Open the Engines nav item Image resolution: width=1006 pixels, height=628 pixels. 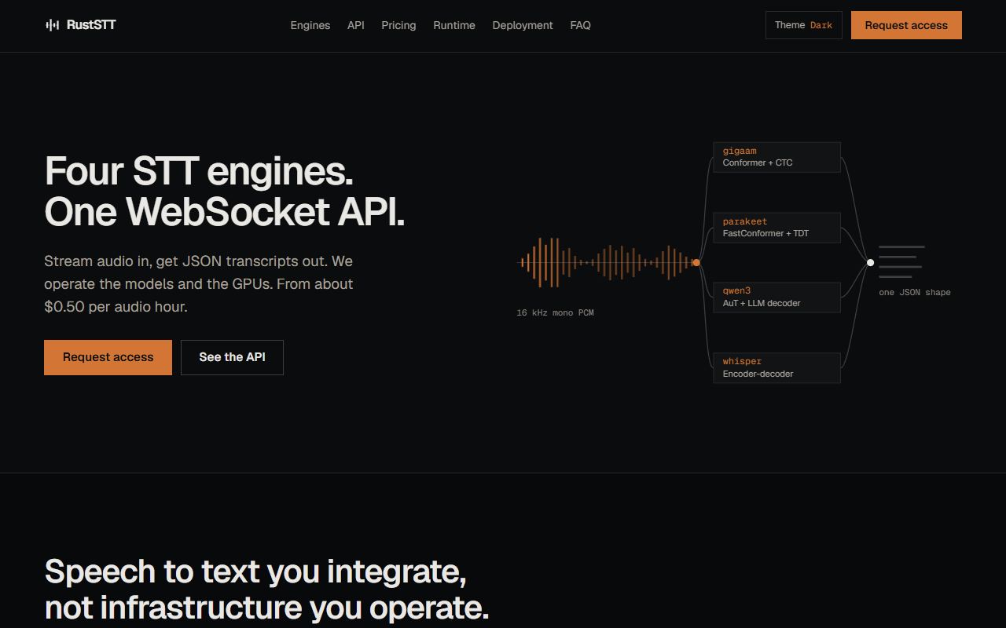tap(310, 25)
